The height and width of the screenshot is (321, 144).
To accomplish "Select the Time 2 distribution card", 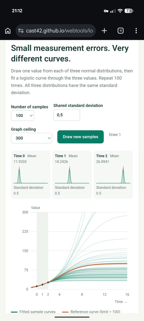I will pyautogui.click(x=113, y=175).
